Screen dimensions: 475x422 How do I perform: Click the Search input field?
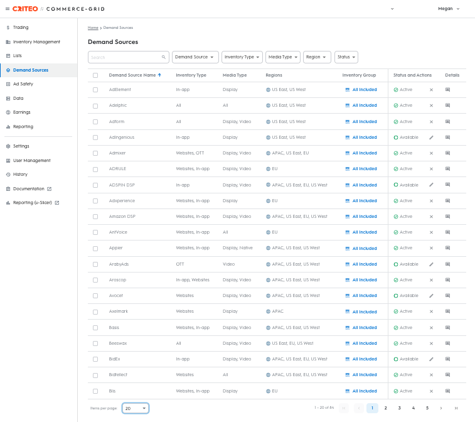pos(129,57)
